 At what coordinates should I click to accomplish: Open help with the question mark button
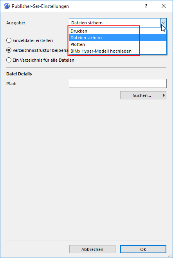point(146,6)
